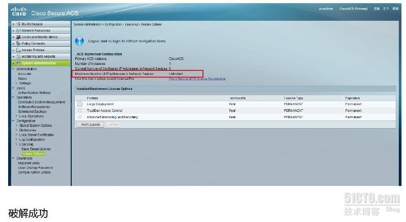The width and height of the screenshot is (406, 222).
Task: Click the Add/Upgrade button
Action: (90, 125)
